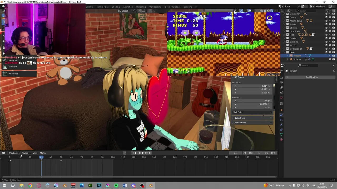
Task: Expand the Annotations panel
Action: click(x=233, y=123)
